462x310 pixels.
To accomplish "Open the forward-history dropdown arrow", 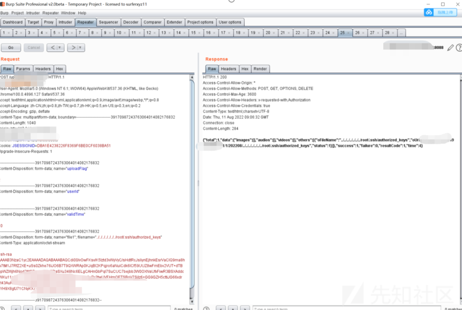I will point(80,48).
